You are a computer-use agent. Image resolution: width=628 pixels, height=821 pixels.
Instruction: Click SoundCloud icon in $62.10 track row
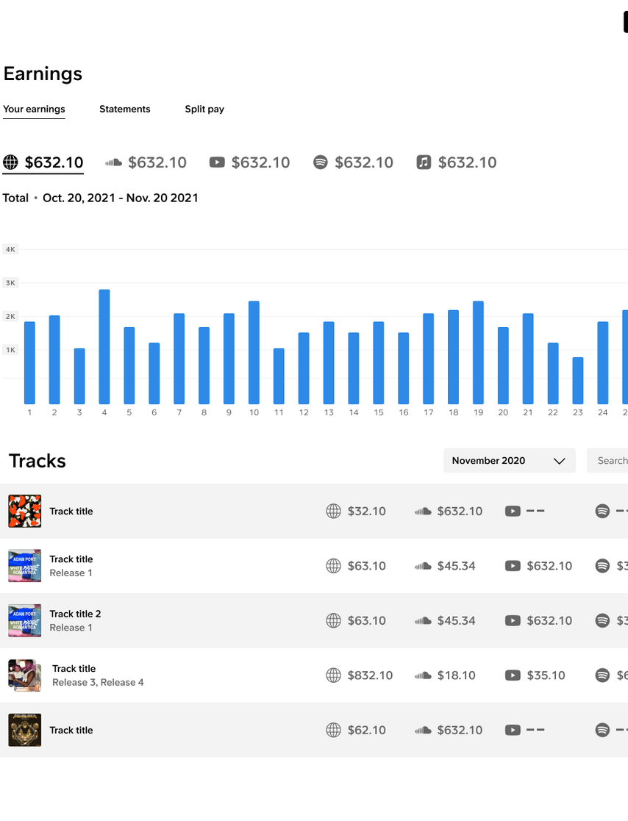coord(423,731)
